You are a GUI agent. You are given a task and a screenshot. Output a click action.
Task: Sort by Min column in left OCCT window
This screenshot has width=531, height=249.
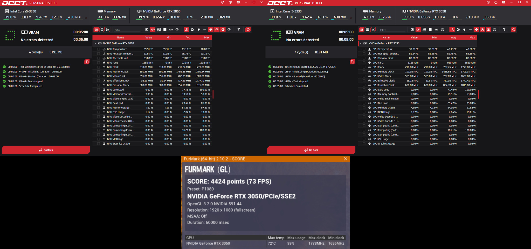click(169, 38)
